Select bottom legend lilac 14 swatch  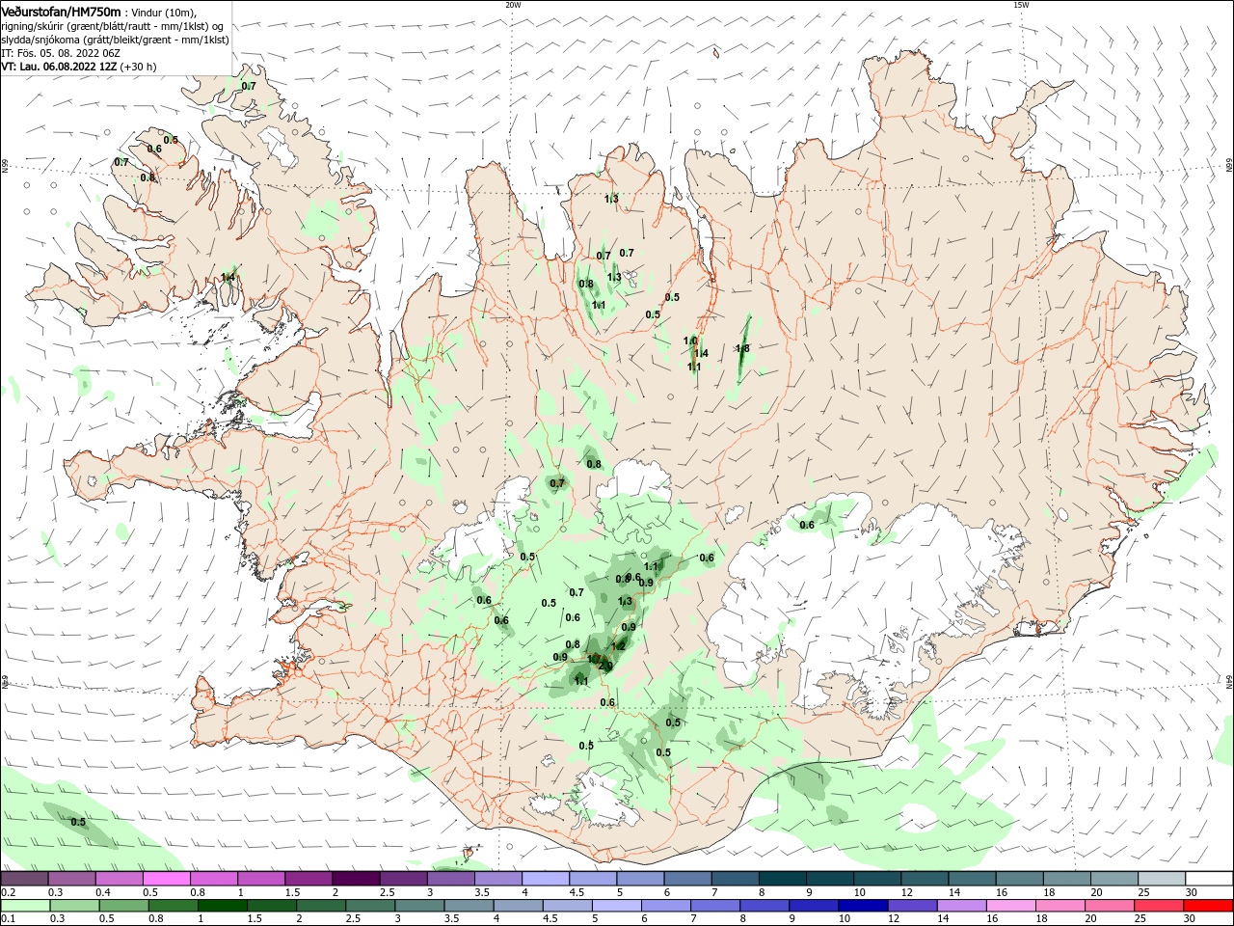[961, 906]
